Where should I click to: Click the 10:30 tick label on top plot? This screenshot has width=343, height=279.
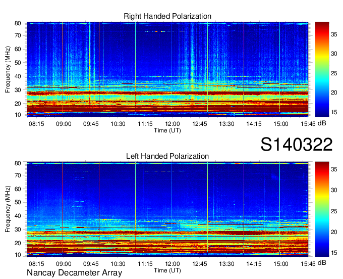coord(118,124)
